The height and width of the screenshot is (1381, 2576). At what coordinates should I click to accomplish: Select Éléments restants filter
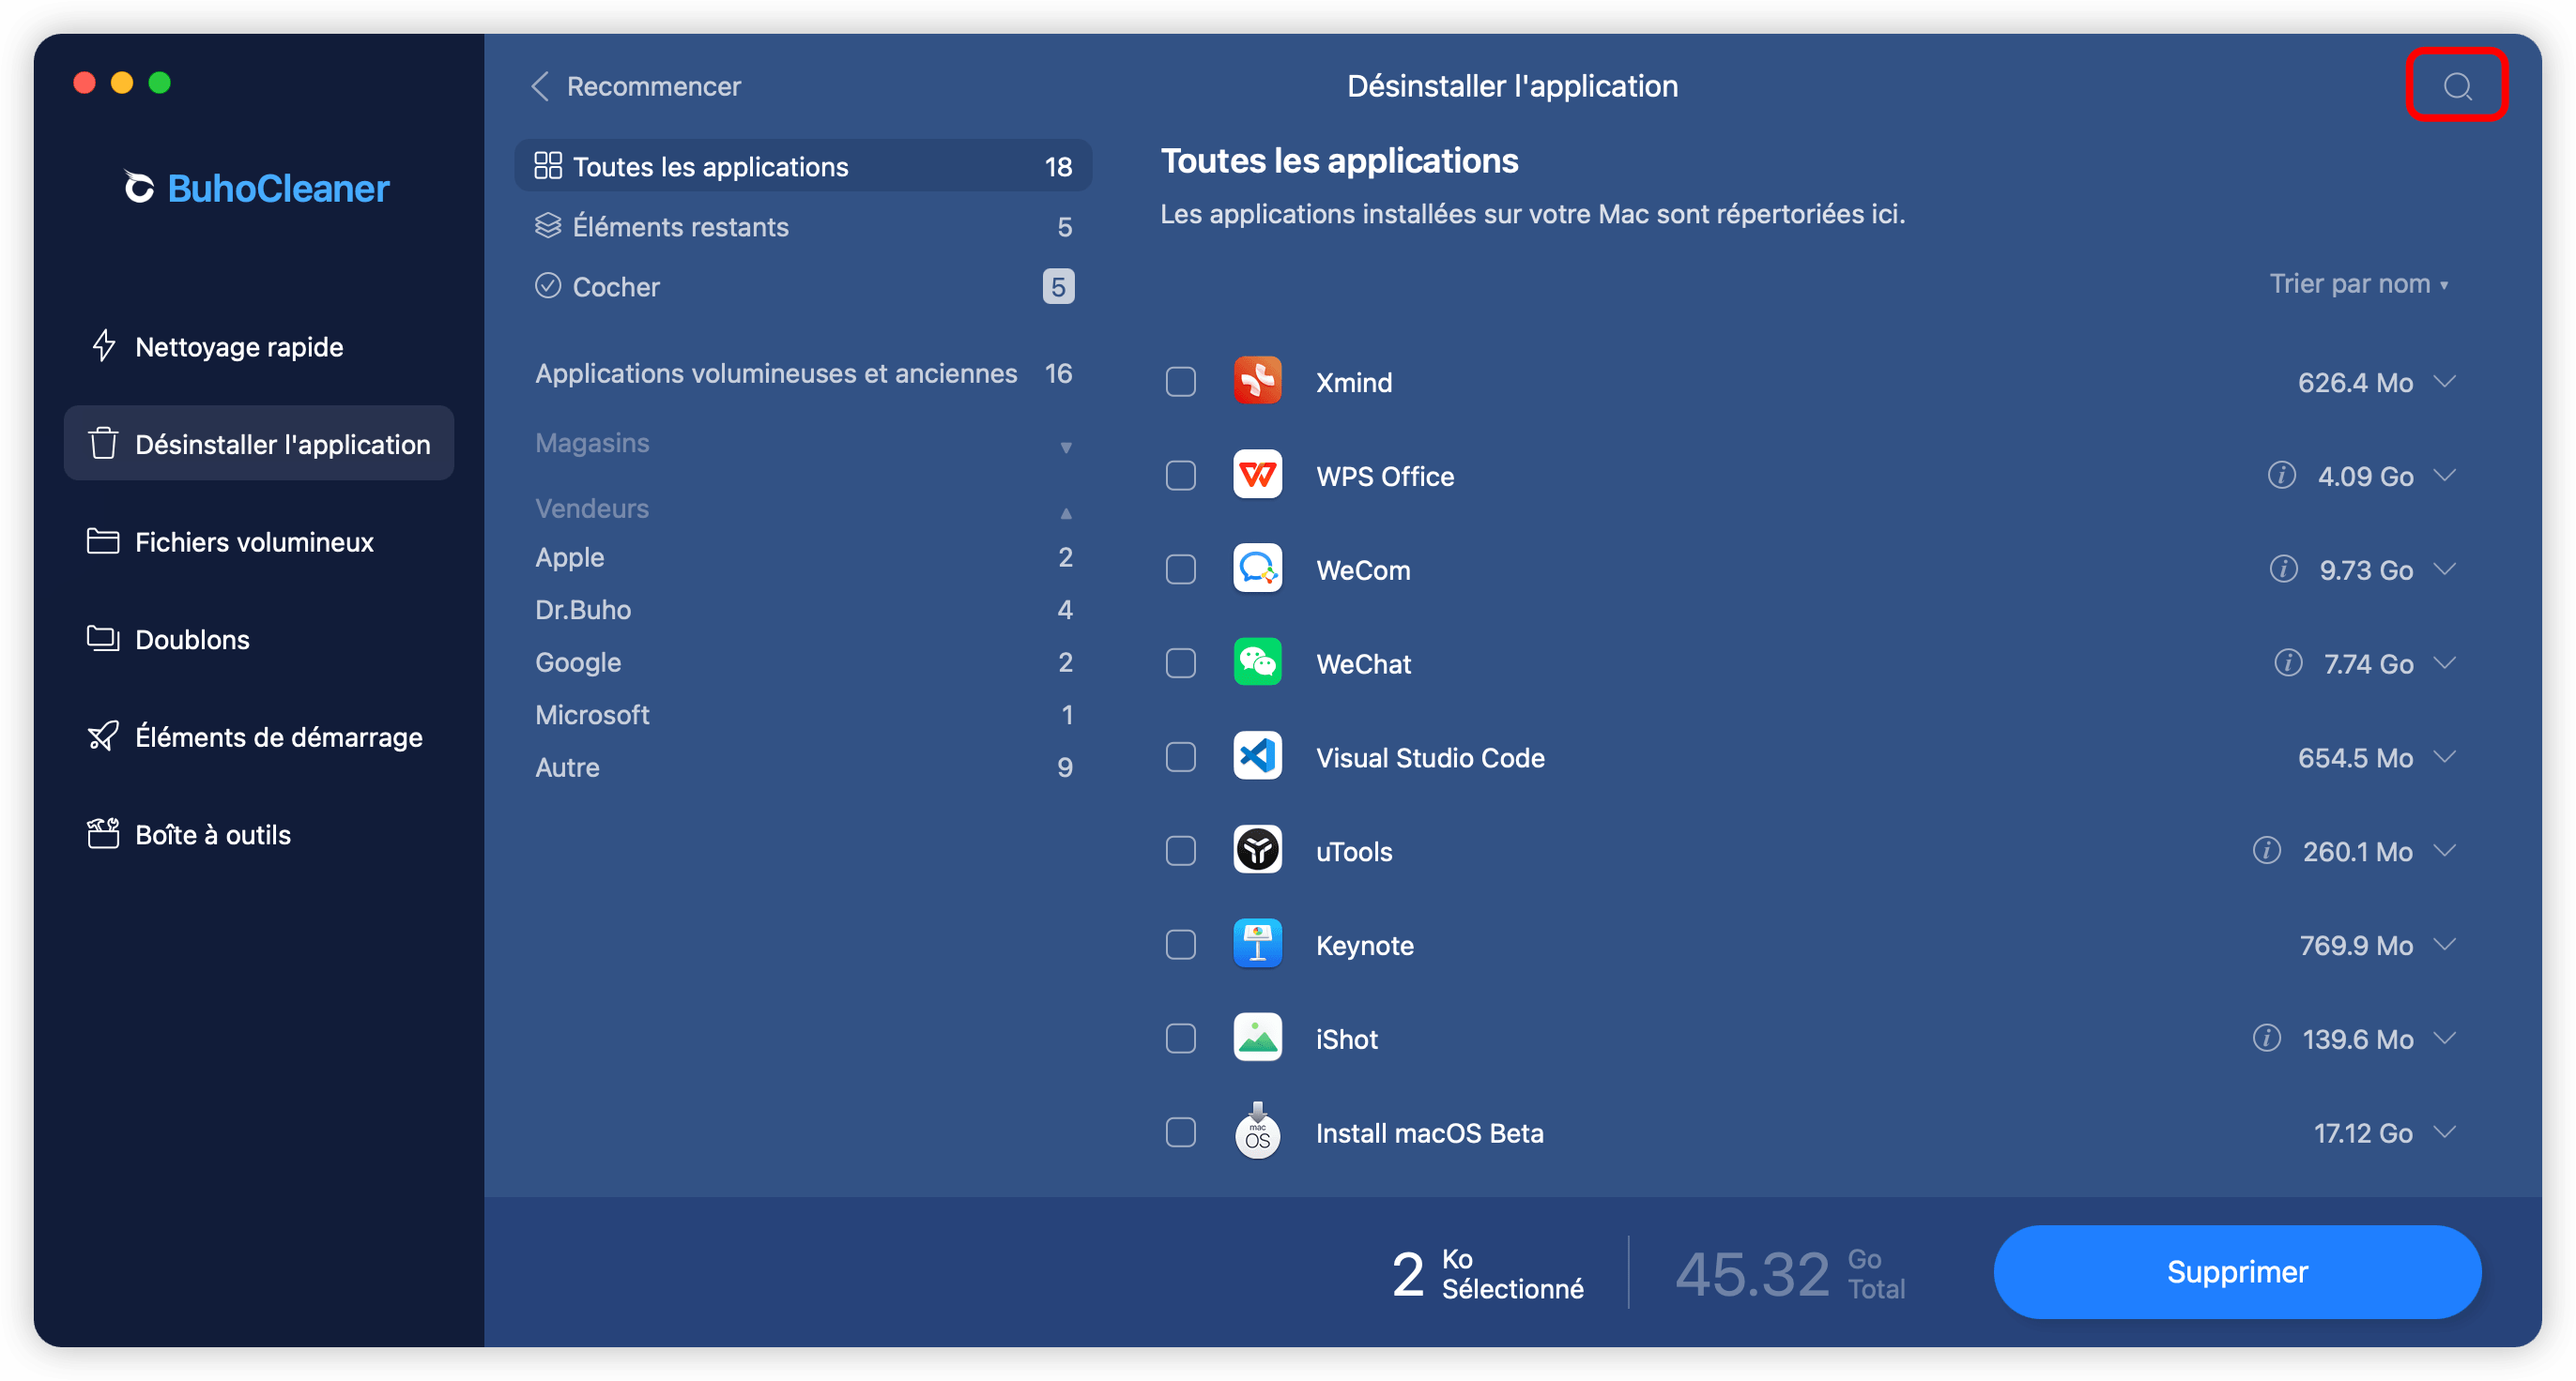803,227
